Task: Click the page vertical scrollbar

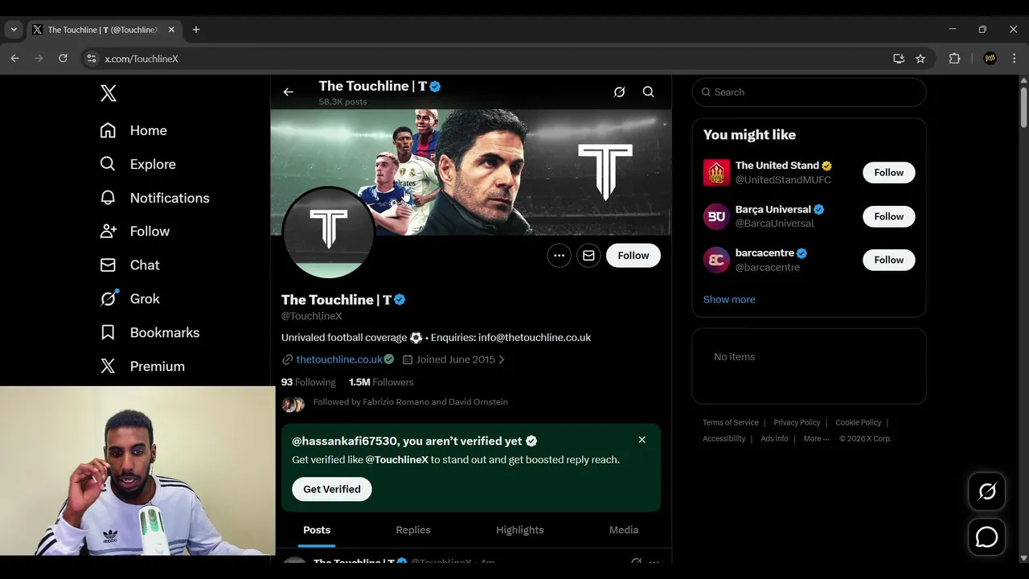Action: 1023,106
